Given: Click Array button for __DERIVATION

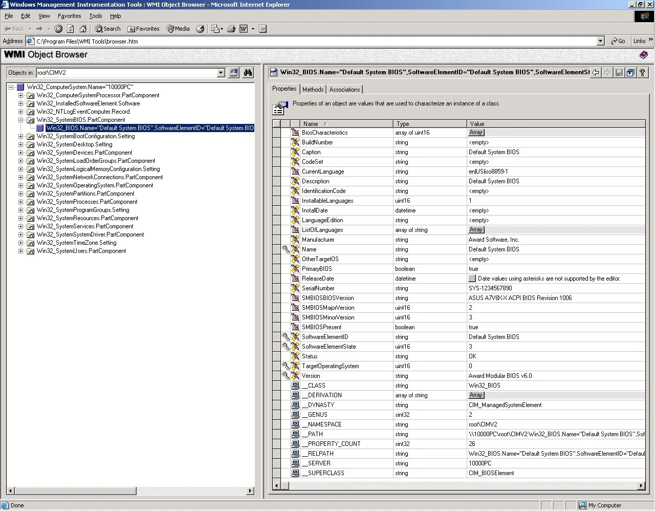Looking at the screenshot, I should pyautogui.click(x=476, y=395).
